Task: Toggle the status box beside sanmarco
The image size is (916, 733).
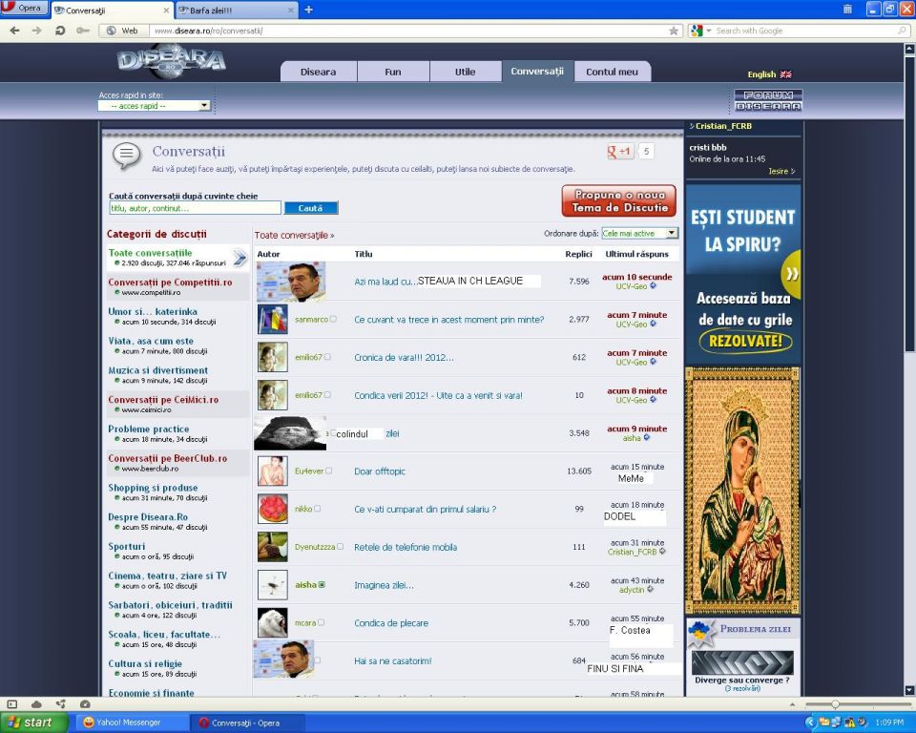Action: 333,319
